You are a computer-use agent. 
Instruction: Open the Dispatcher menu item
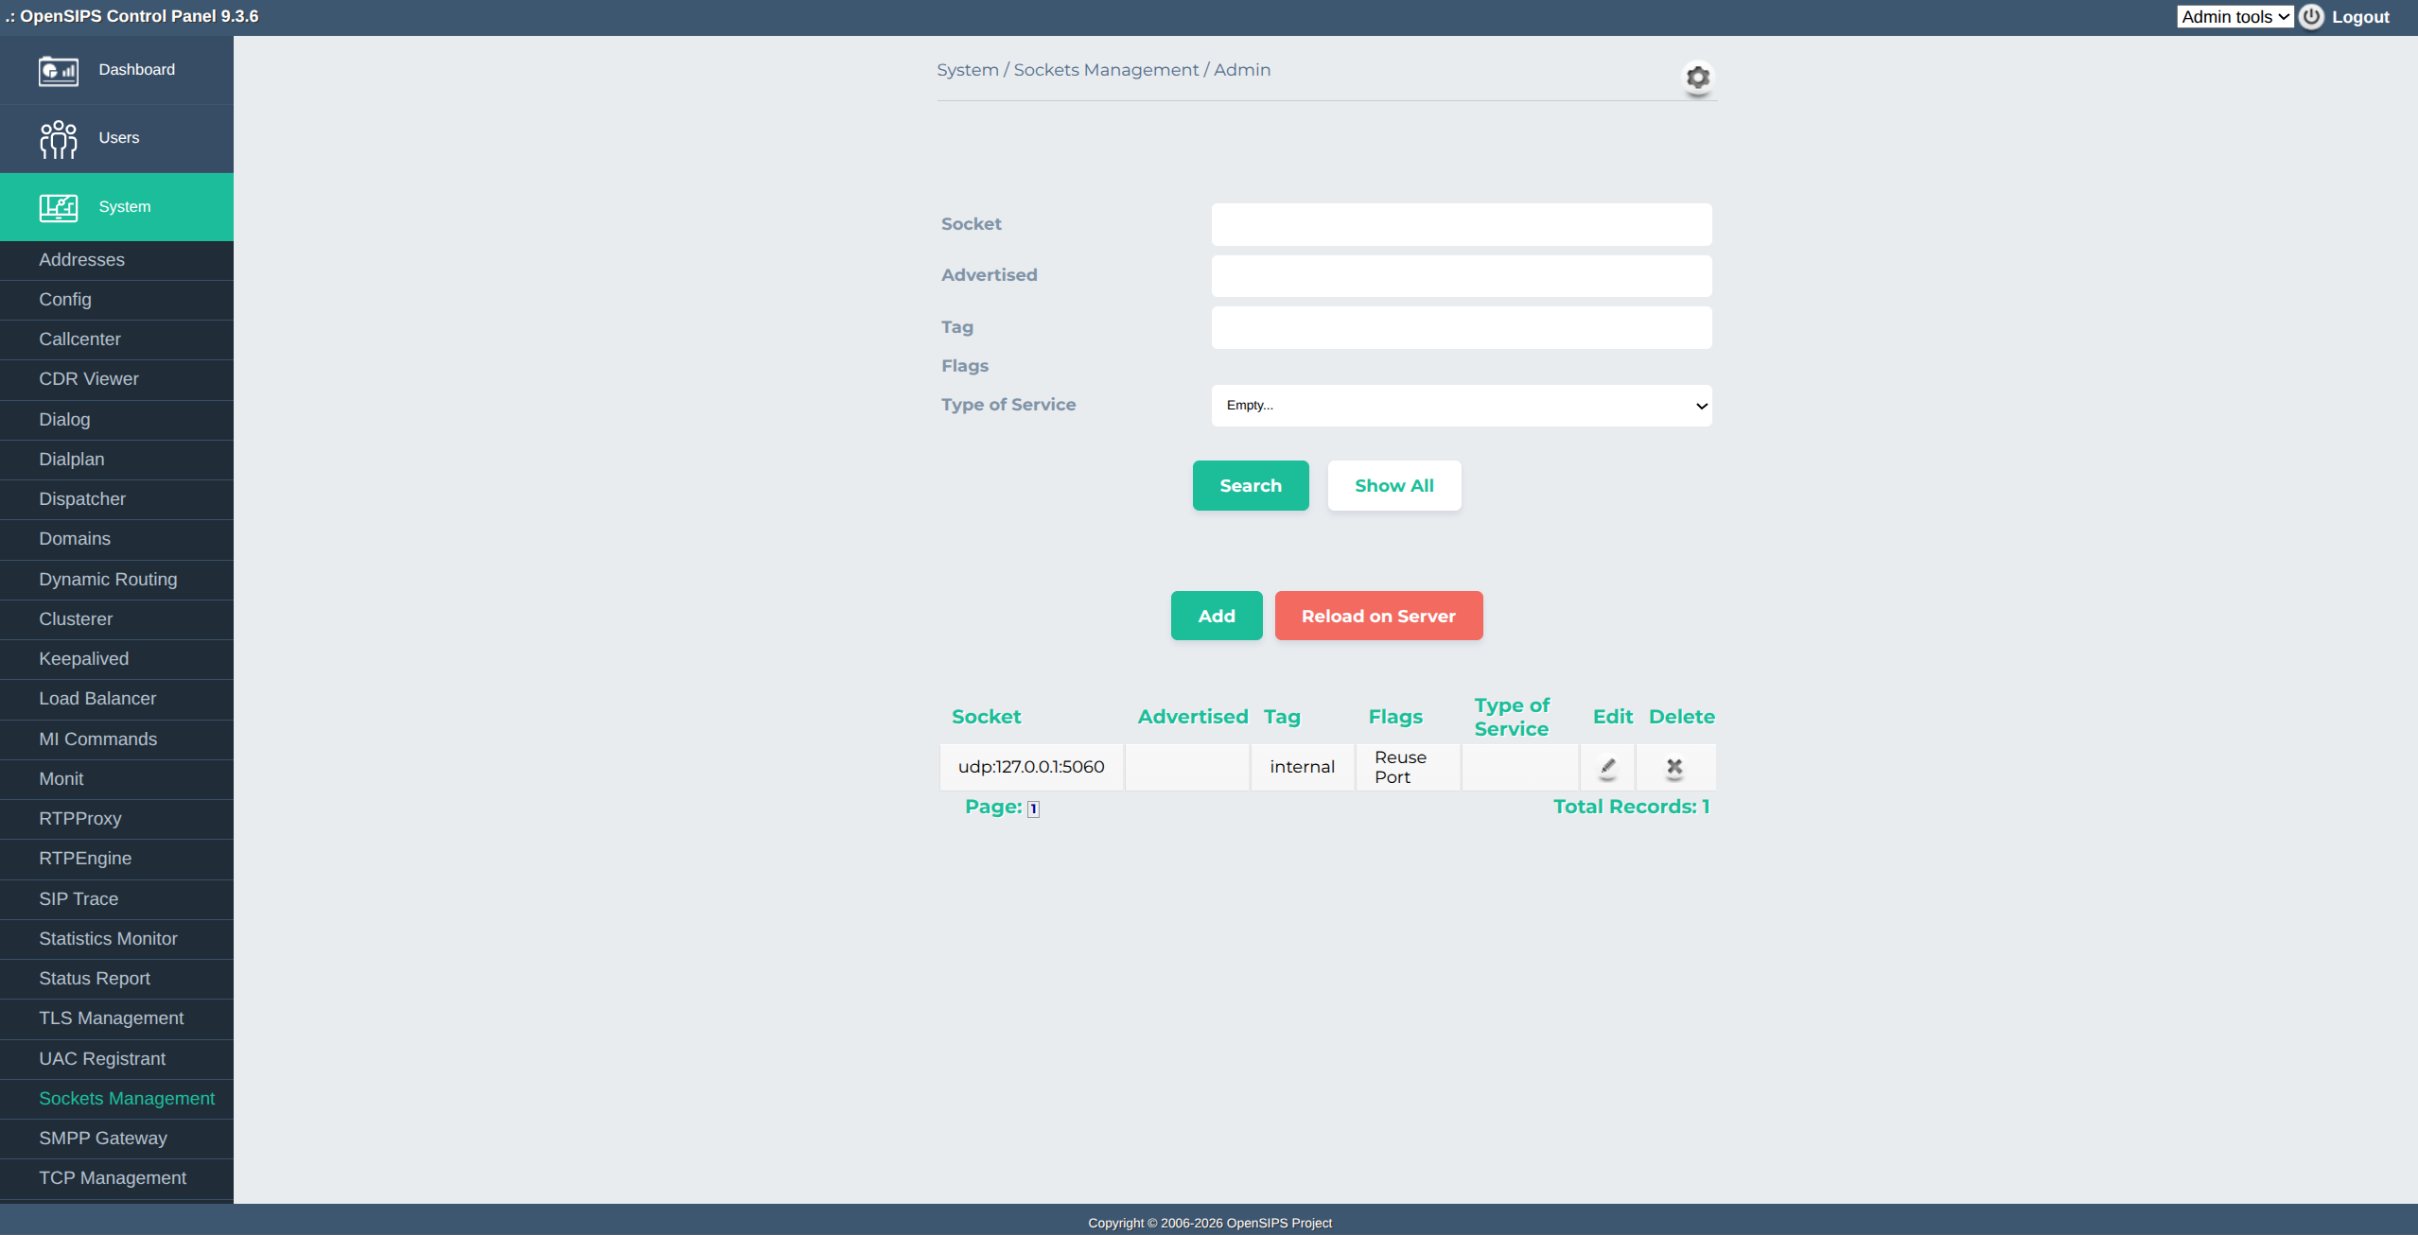click(82, 499)
